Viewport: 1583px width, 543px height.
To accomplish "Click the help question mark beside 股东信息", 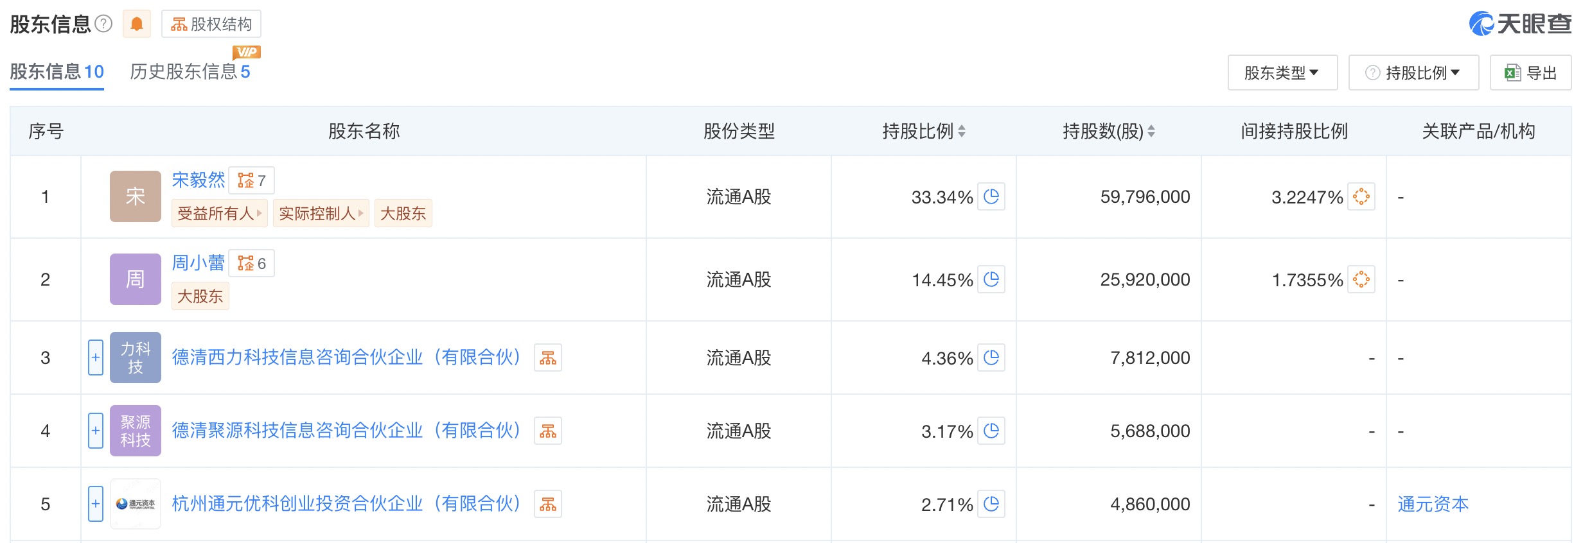I will pos(103,24).
